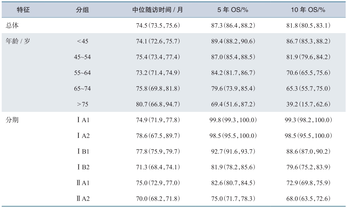Click the 5 年 OS/% header
Viewport: 347px width, 208px height.
[x=233, y=10]
